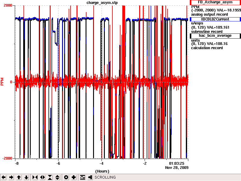Expand time axis with outward horizontal arrows
Image resolution: width=241 pixels, height=181 pixels.
point(42,177)
